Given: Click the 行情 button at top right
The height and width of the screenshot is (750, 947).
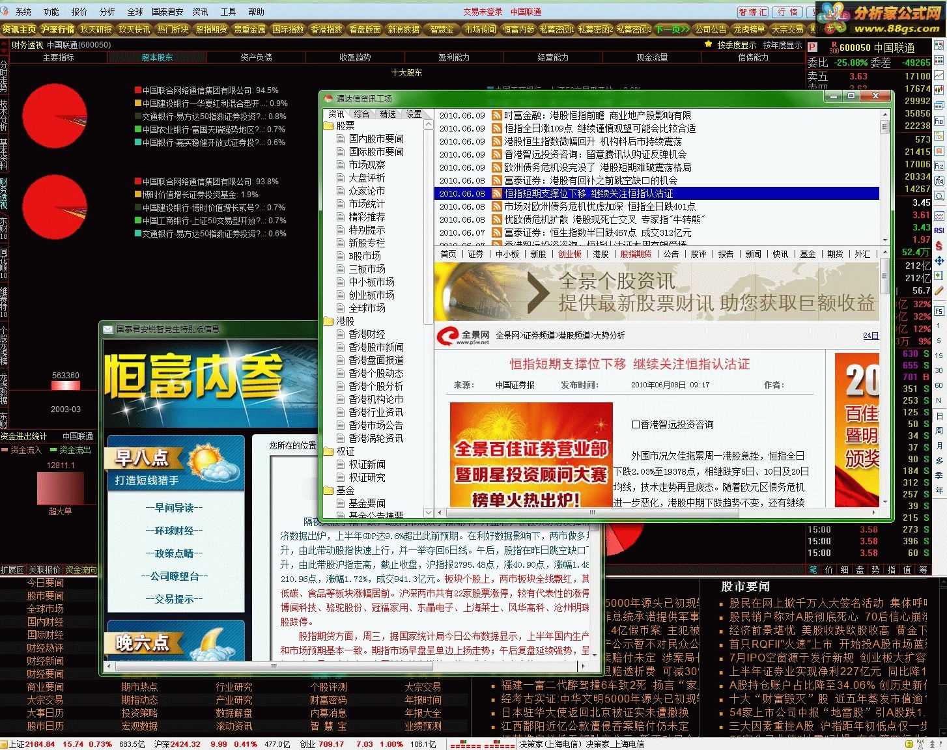Looking at the screenshot, I should pos(788,12).
